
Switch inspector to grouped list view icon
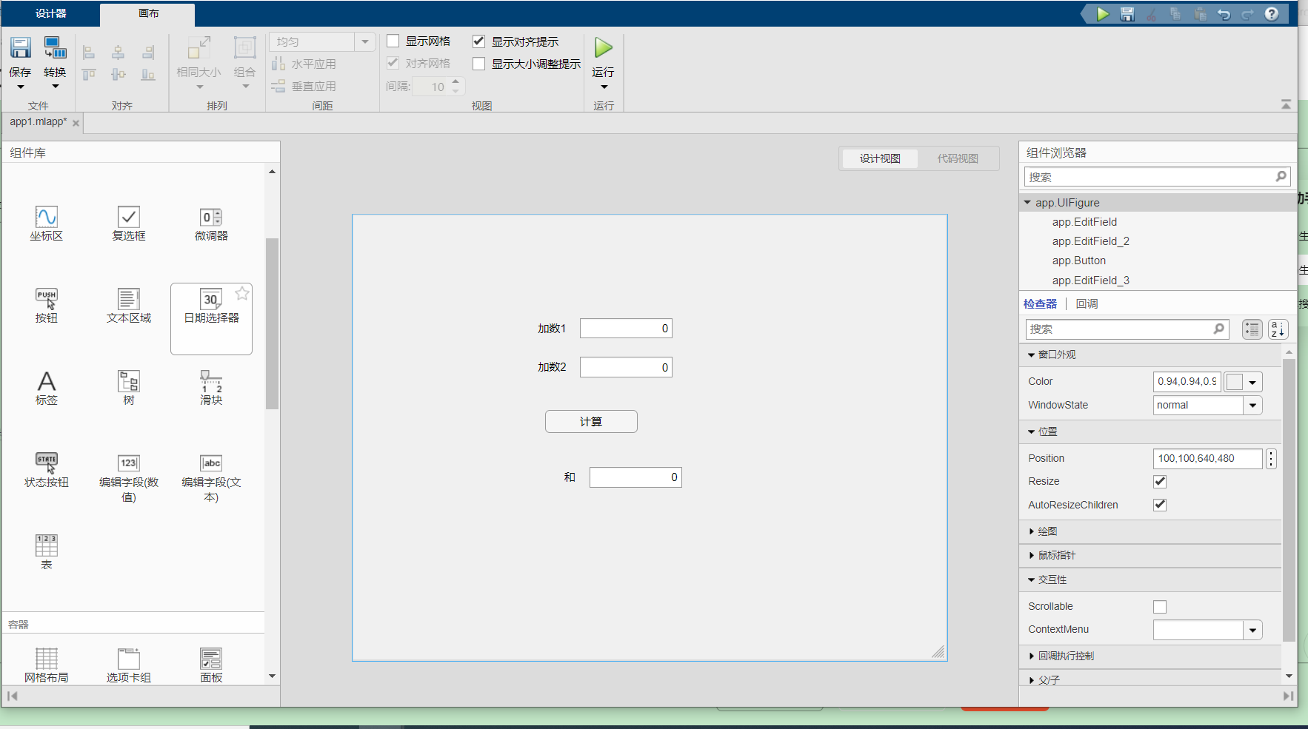pos(1252,329)
